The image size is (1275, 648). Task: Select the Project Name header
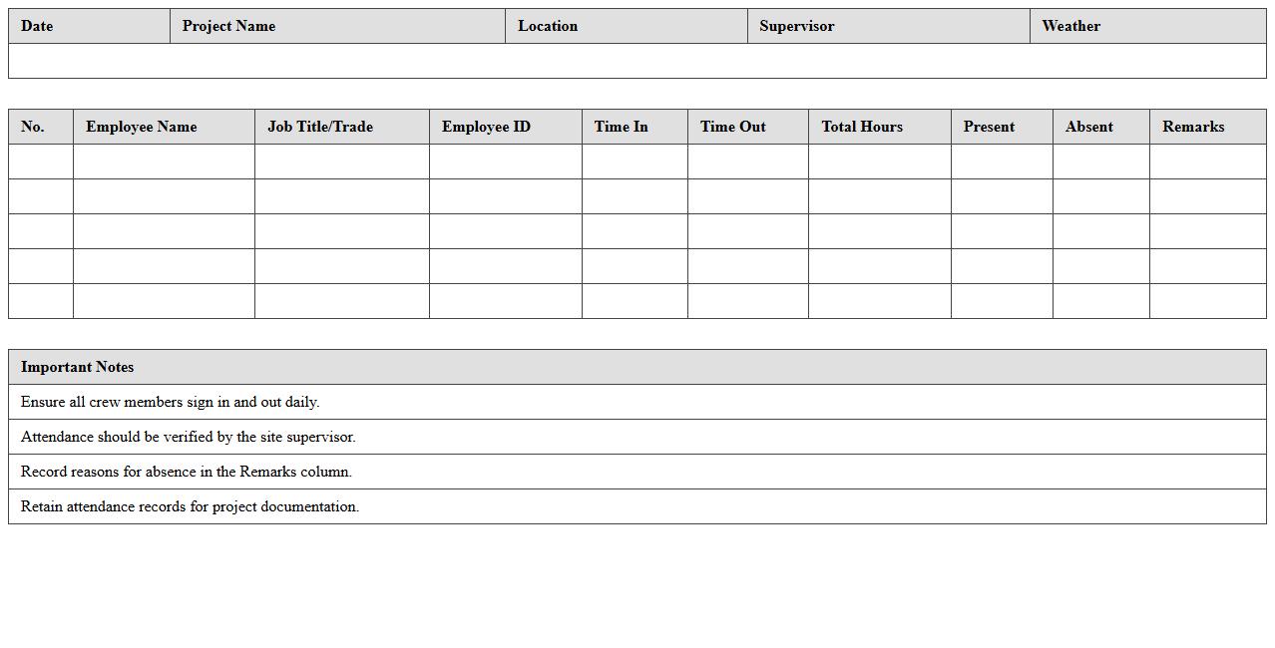tap(337, 26)
